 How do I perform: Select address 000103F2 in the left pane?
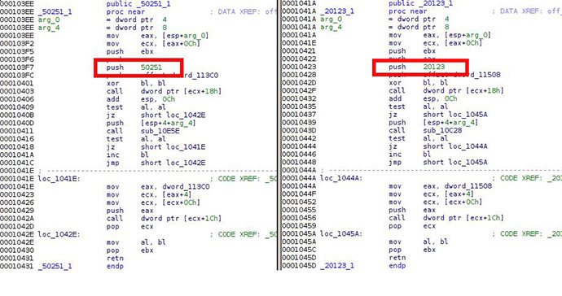tap(17, 44)
